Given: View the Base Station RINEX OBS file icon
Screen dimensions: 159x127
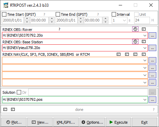Looking at the screenshot, I should (x=144, y=42).
